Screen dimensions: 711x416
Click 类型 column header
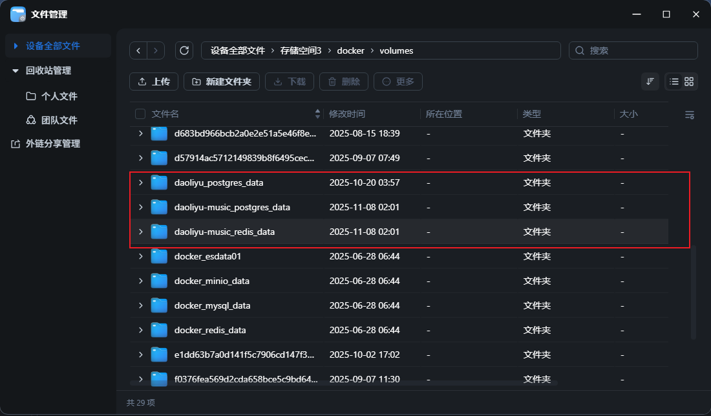(531, 114)
